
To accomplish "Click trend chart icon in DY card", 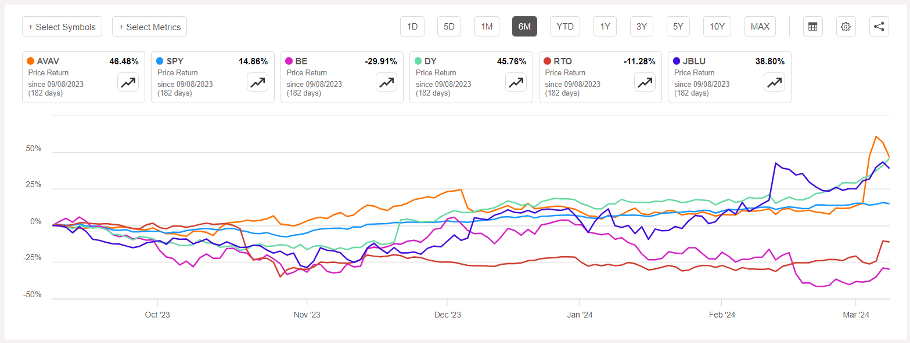I will coord(516,83).
